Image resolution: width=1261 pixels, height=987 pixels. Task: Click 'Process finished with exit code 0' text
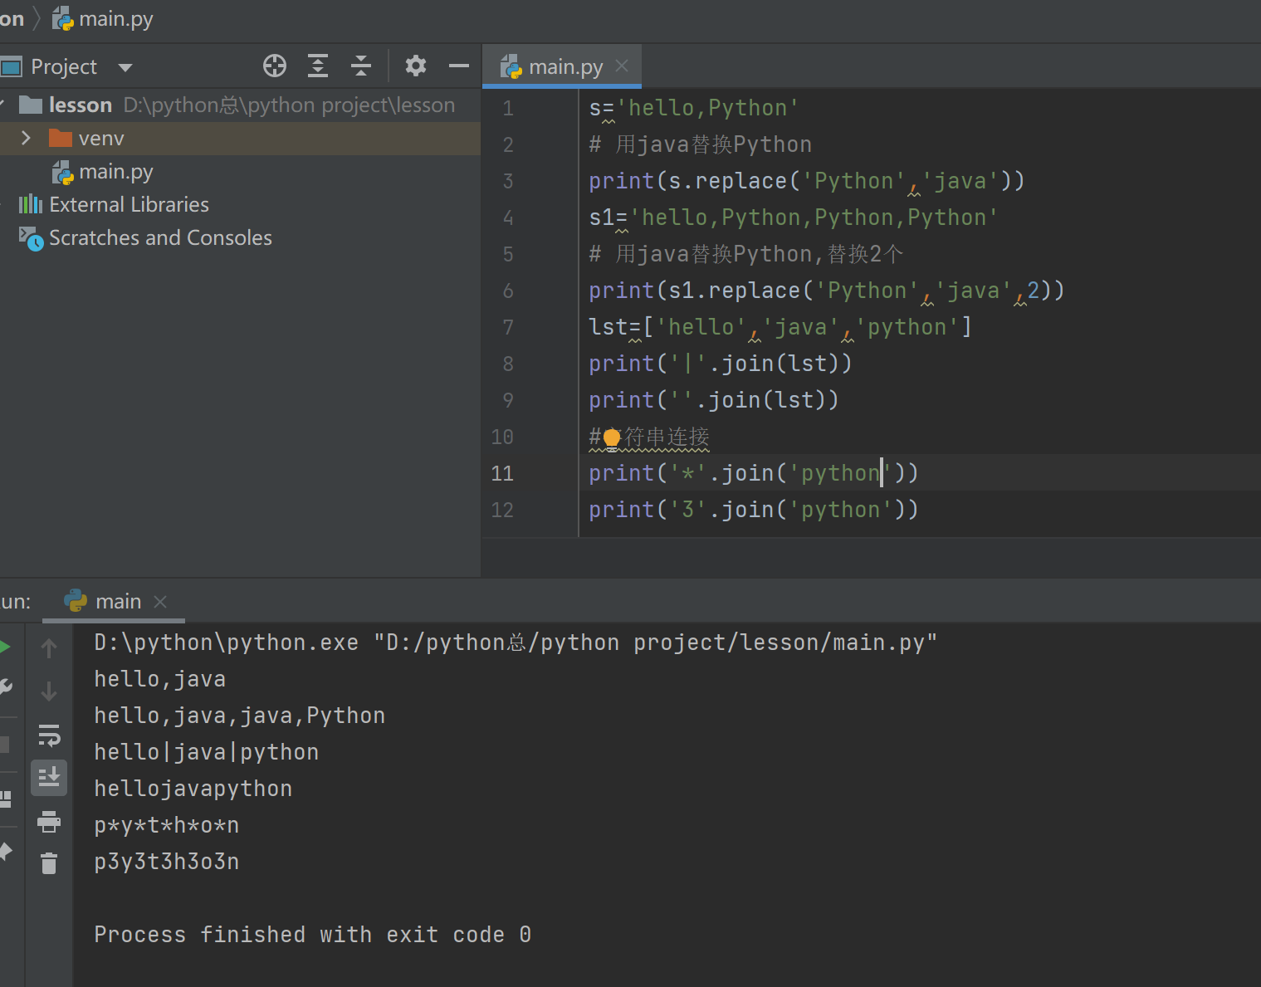312,935
